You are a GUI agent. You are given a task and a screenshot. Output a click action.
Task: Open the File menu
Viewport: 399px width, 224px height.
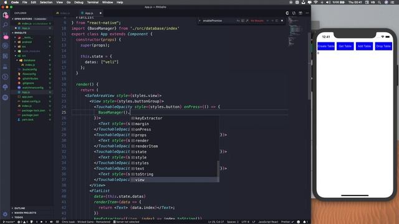point(25,2)
